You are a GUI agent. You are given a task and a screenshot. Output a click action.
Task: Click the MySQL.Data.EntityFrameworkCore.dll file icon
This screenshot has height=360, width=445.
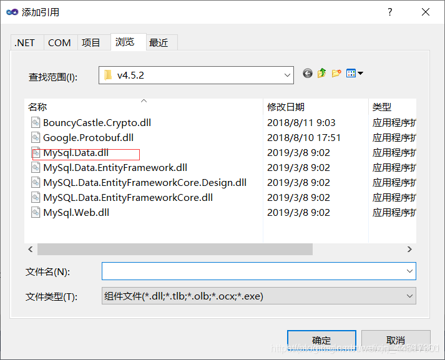click(x=36, y=197)
